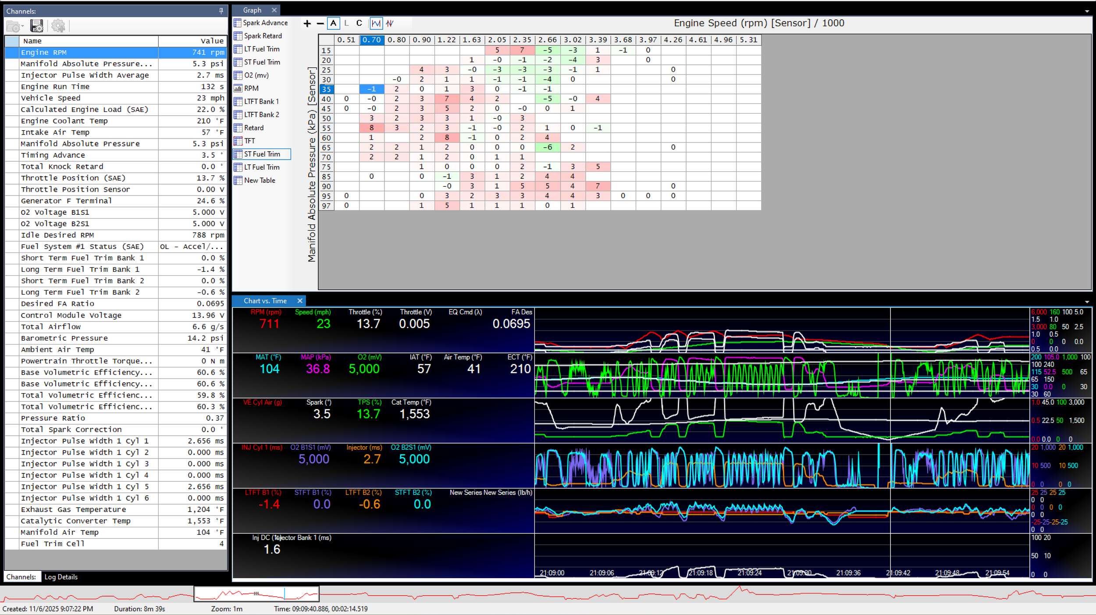
Task: Select the LTFT Bank 1 table entry
Action: pyautogui.click(x=261, y=101)
